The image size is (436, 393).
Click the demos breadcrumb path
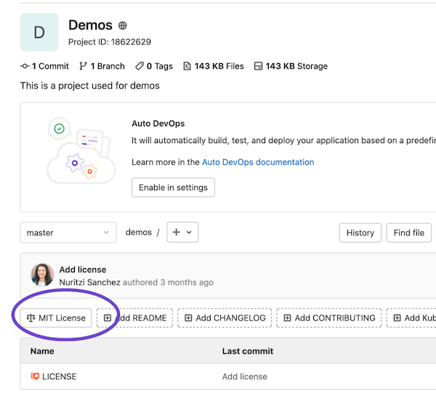tap(138, 232)
